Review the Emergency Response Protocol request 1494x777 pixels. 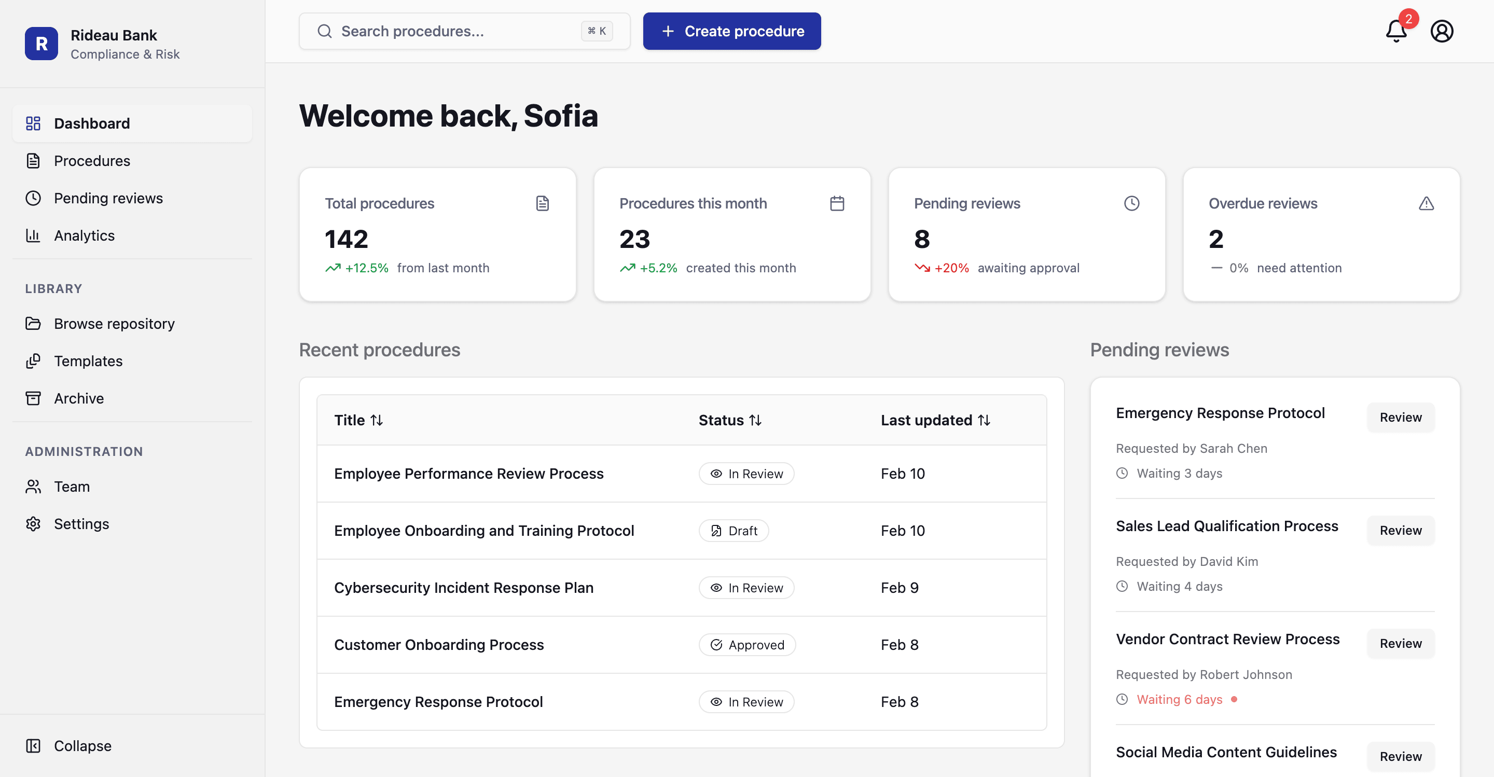[1400, 417]
